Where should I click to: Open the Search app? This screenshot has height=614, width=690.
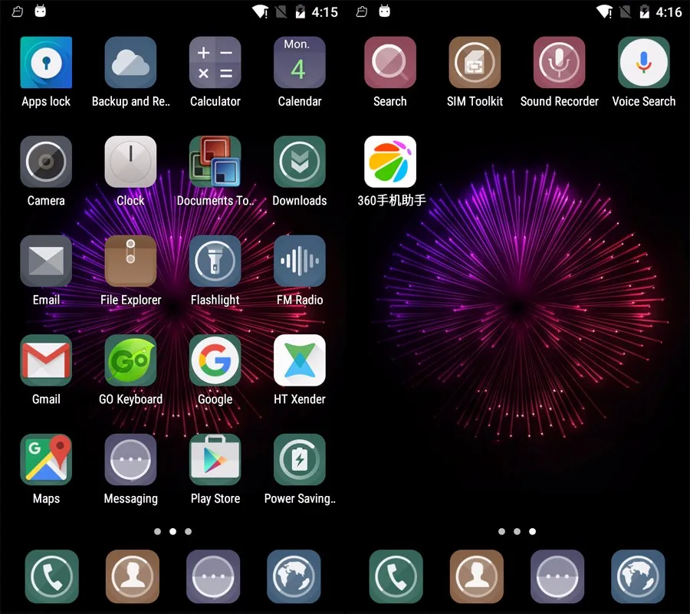(390, 62)
